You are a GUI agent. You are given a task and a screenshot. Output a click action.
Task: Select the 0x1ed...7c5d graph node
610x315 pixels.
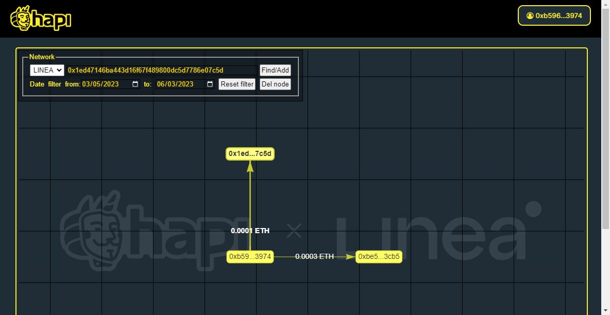[x=250, y=153]
